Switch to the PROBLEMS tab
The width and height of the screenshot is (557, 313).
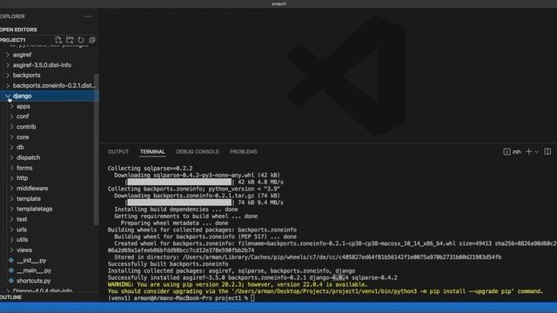coord(244,151)
